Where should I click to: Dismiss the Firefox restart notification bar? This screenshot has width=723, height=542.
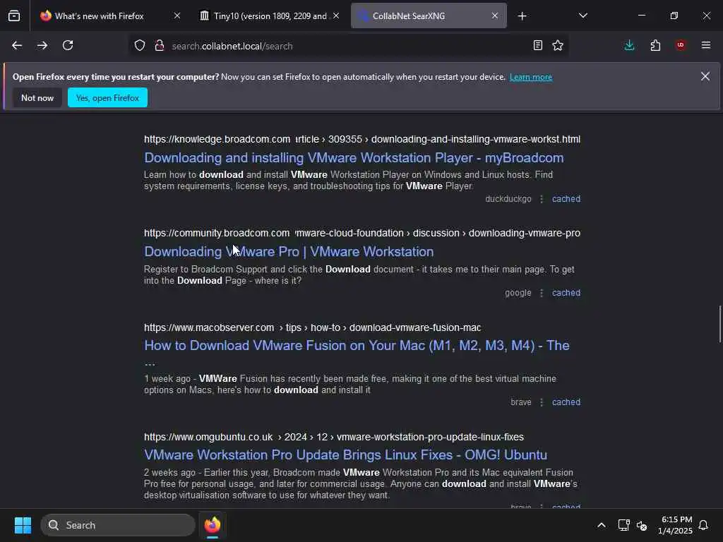[x=705, y=76]
